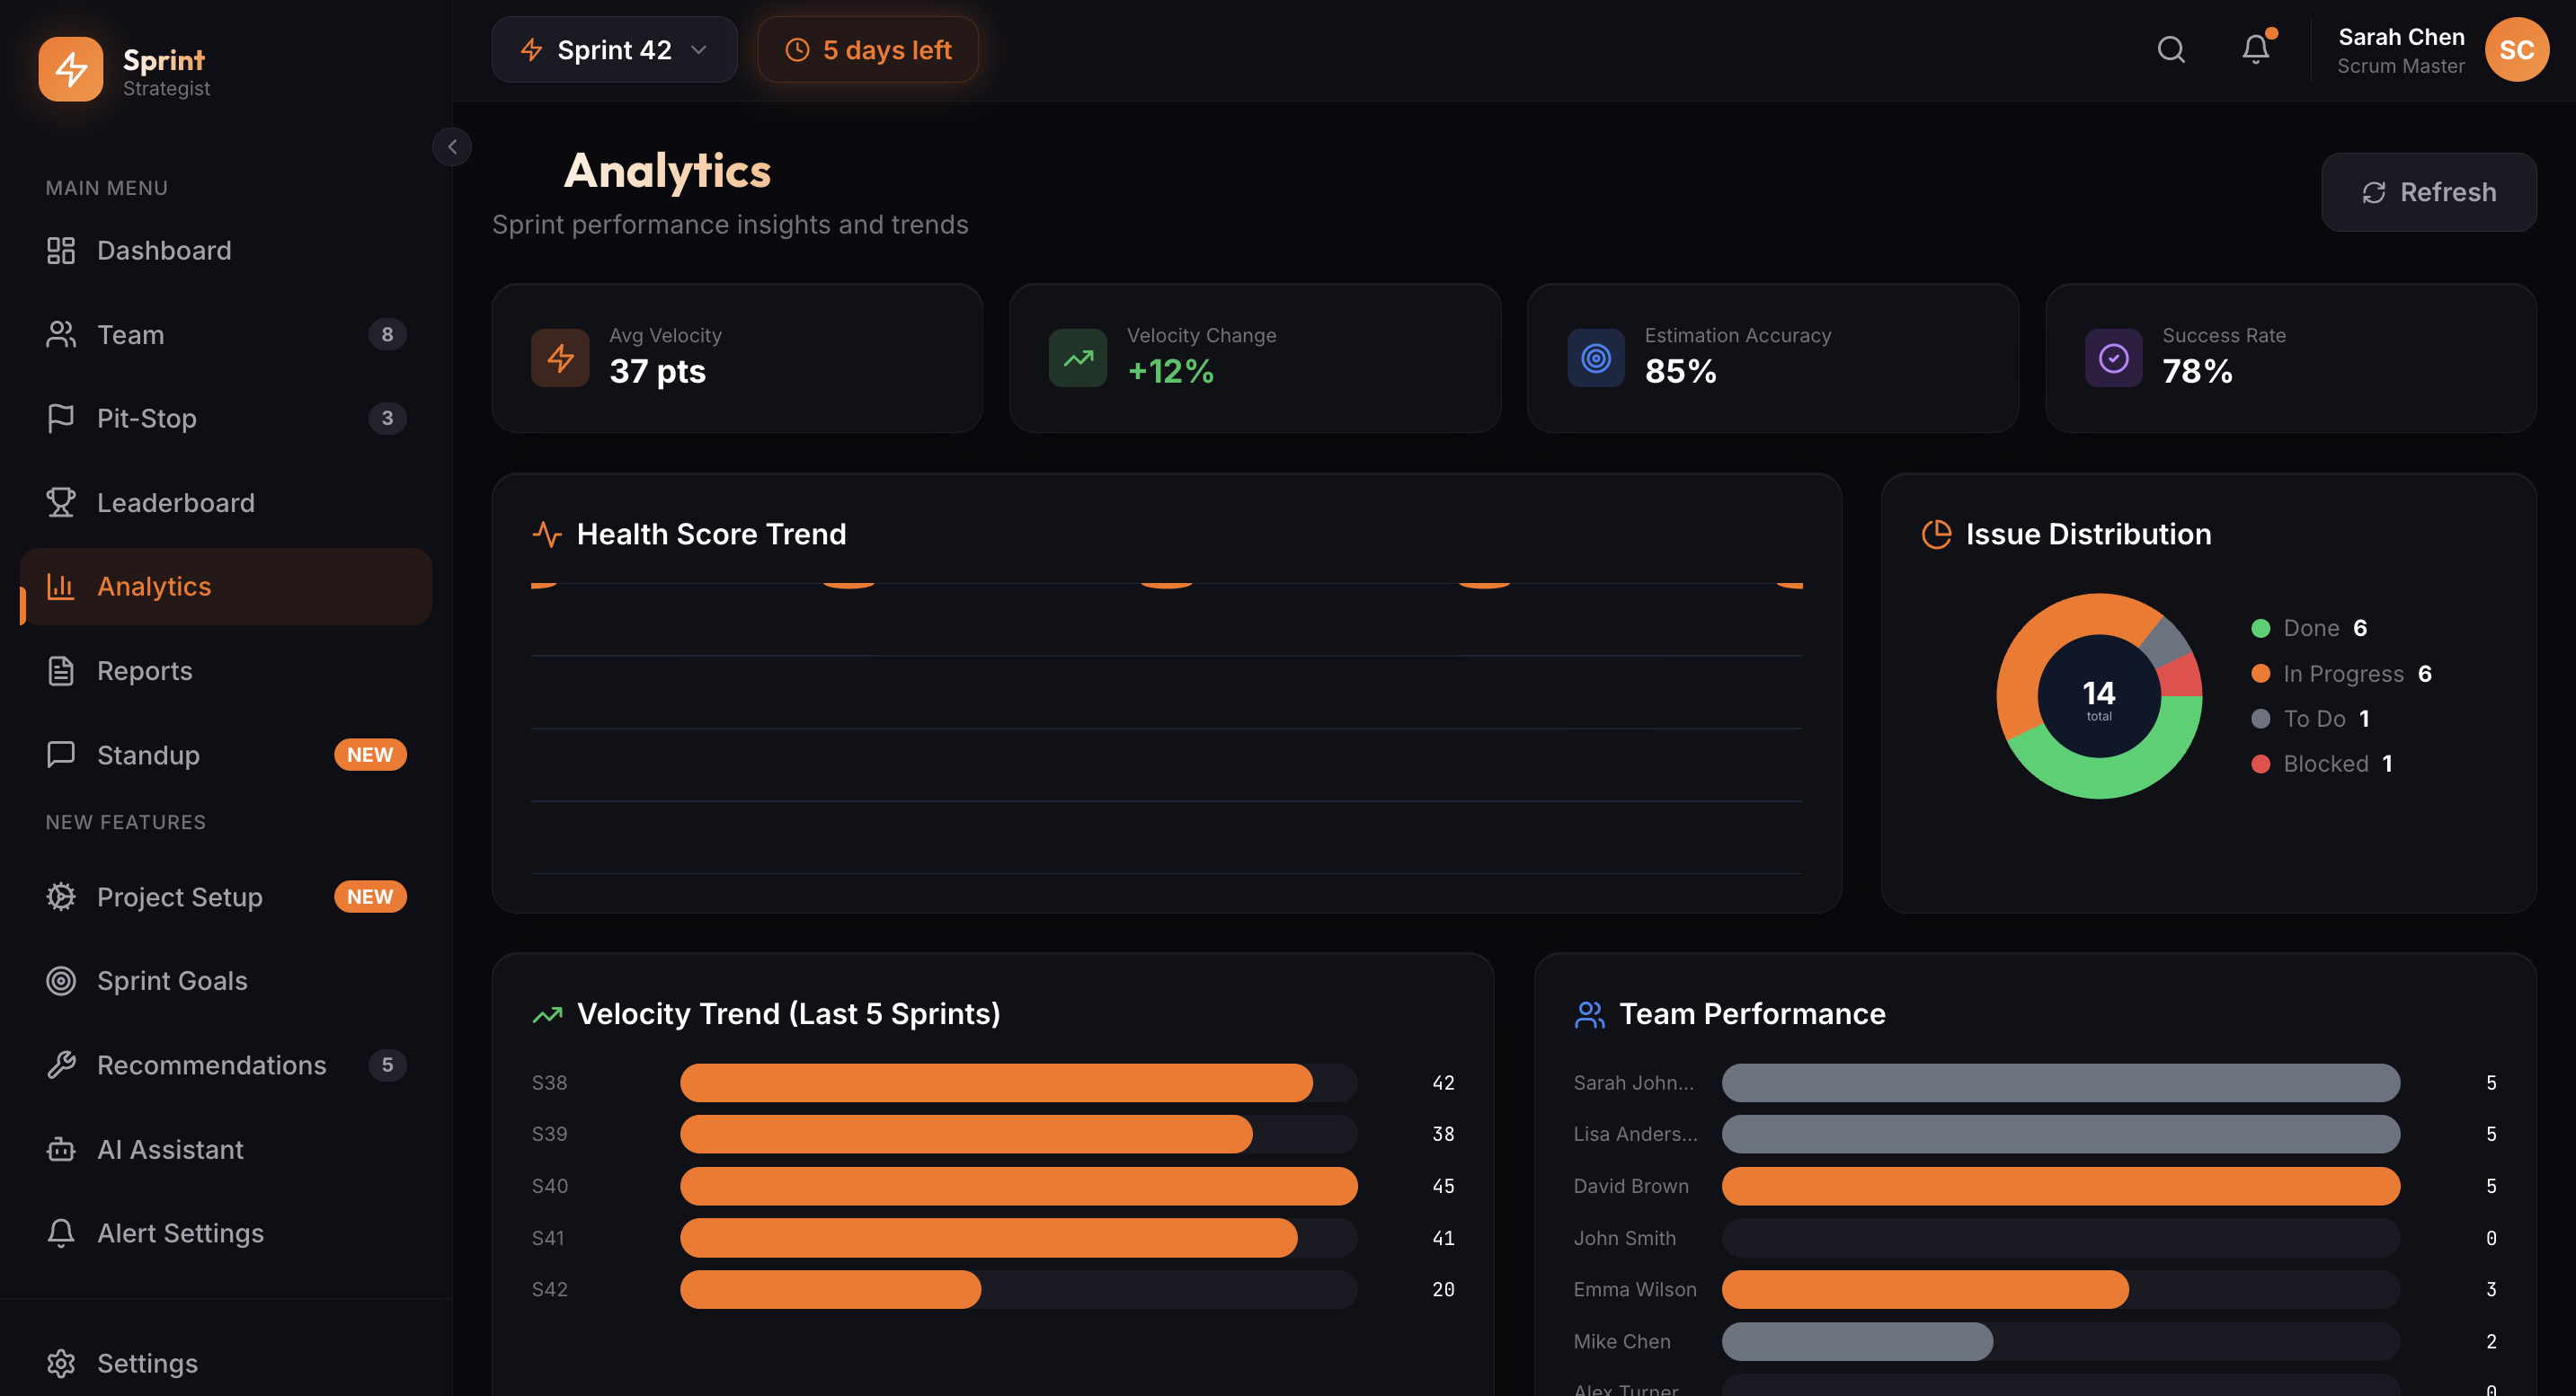Click the Sprint Strategist lightning logo
This screenshot has width=2576, height=1396.
pyautogui.click(x=70, y=69)
